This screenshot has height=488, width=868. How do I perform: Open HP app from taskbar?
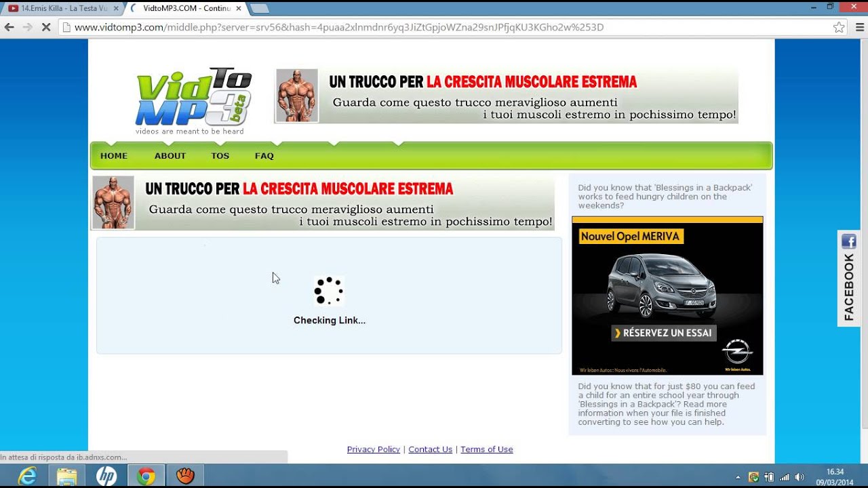pyautogui.click(x=106, y=476)
